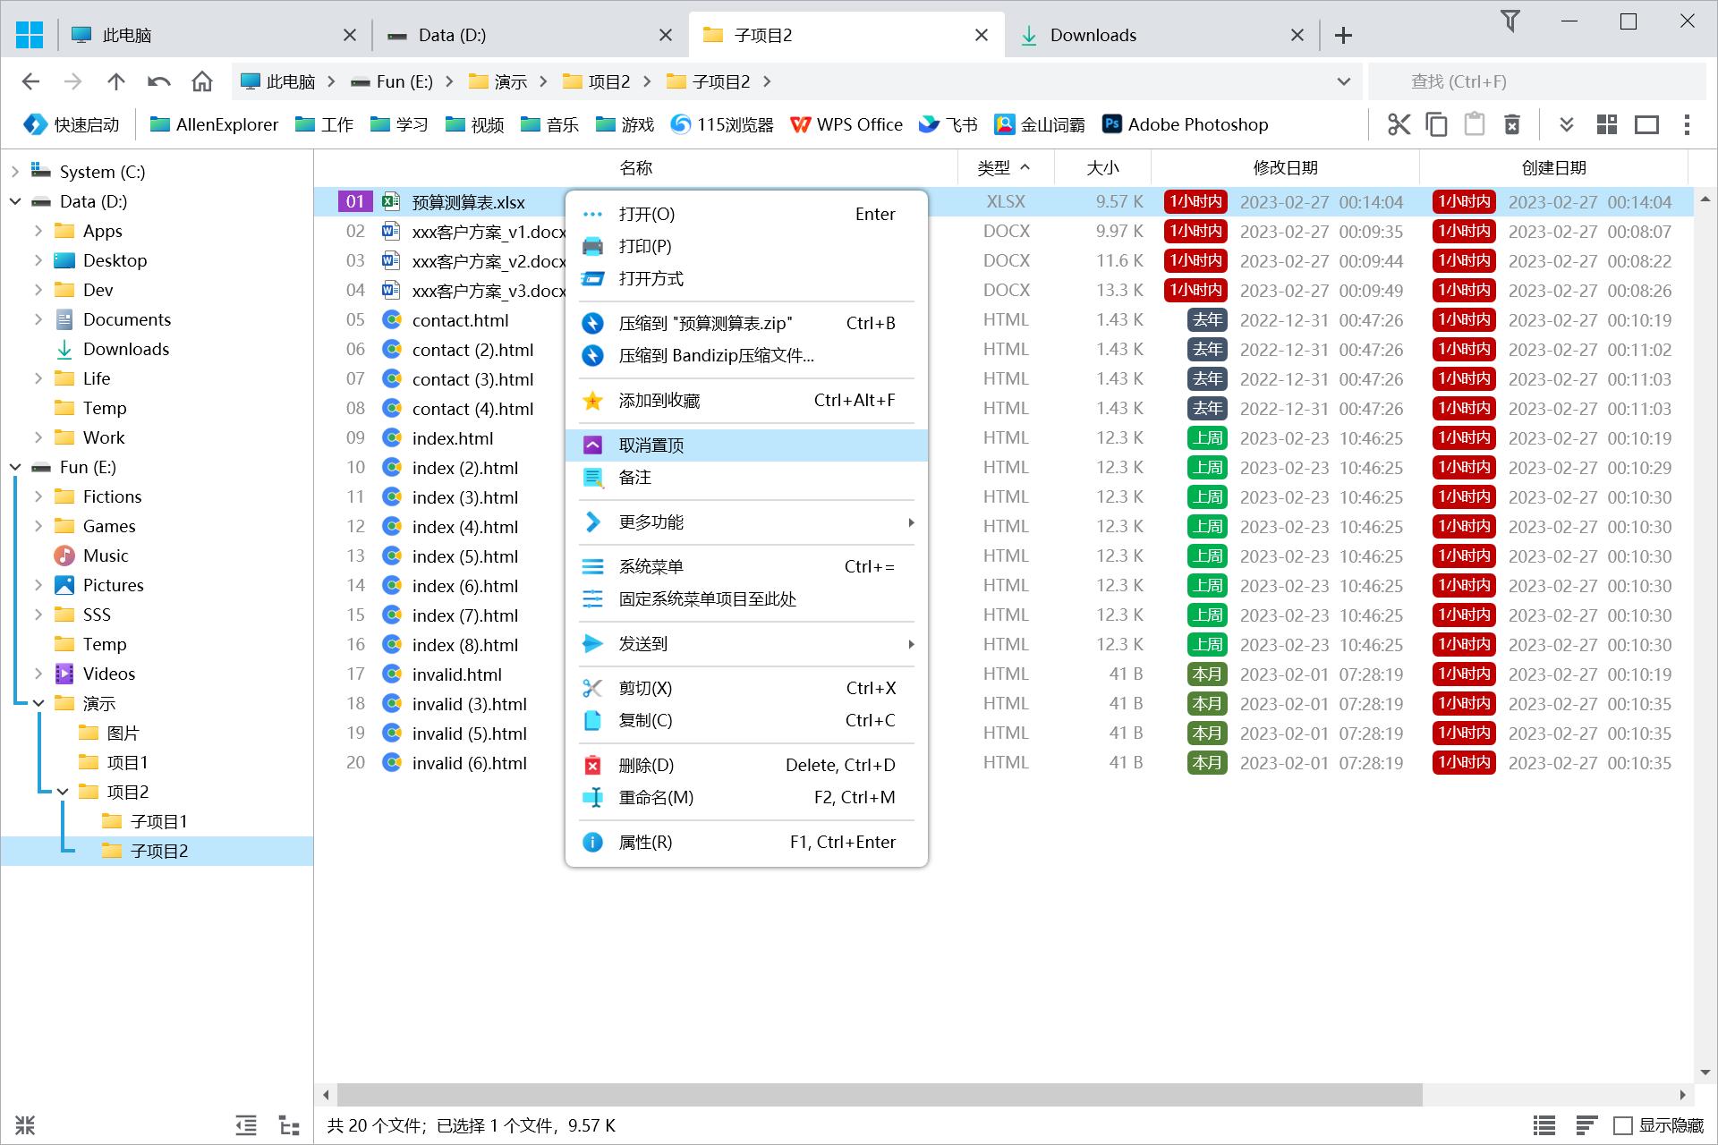This screenshot has height=1145, width=1718.
Task: Switch to thumbnail grid view icon
Action: tap(1607, 124)
